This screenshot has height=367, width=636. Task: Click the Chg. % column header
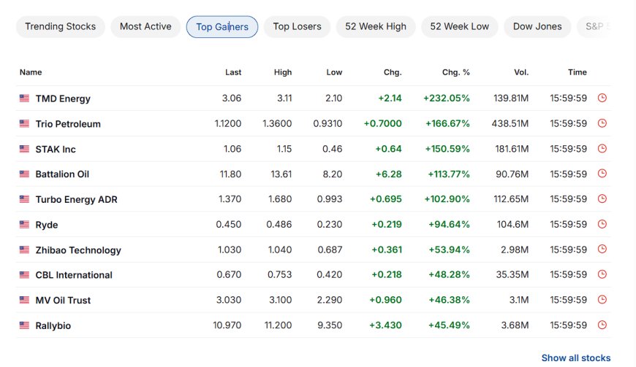click(x=456, y=72)
